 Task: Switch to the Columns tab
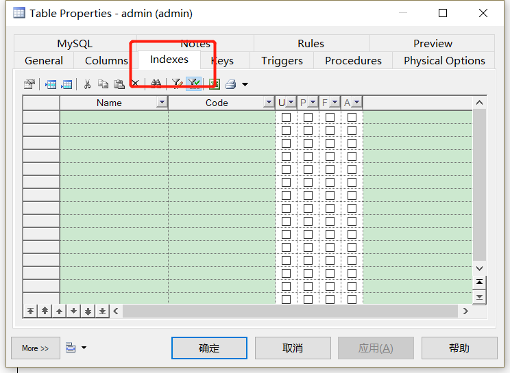click(x=106, y=61)
